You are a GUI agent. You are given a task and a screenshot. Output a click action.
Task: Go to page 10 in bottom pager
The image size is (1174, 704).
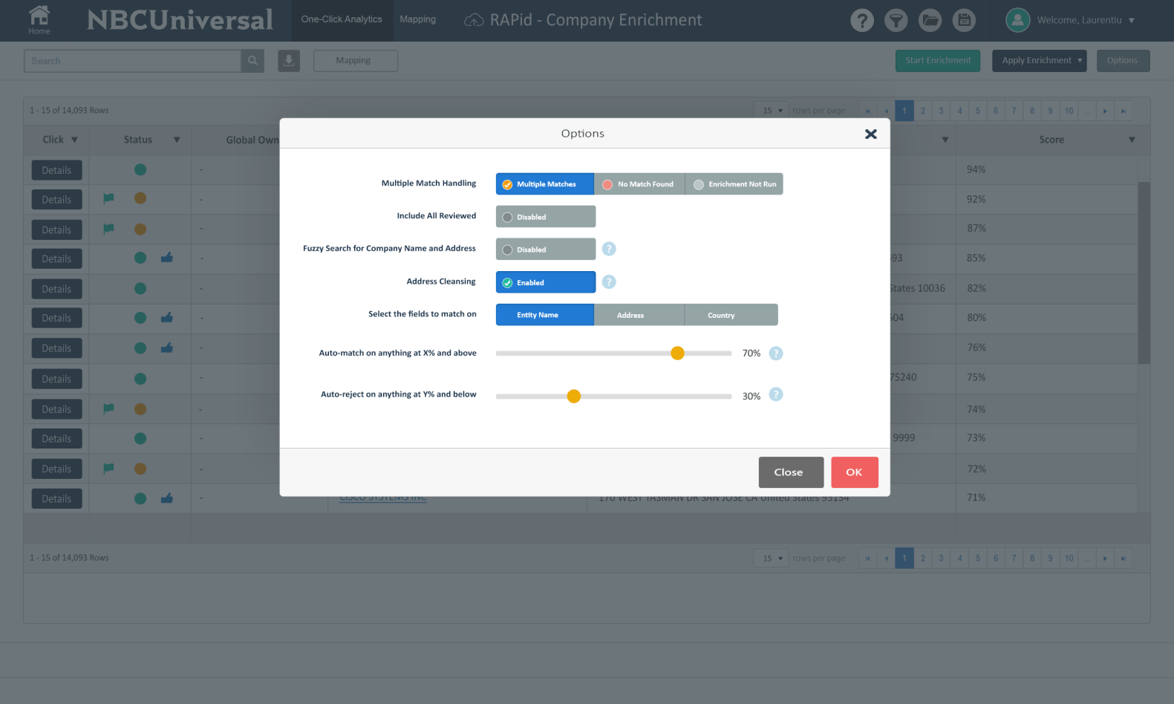point(1069,558)
